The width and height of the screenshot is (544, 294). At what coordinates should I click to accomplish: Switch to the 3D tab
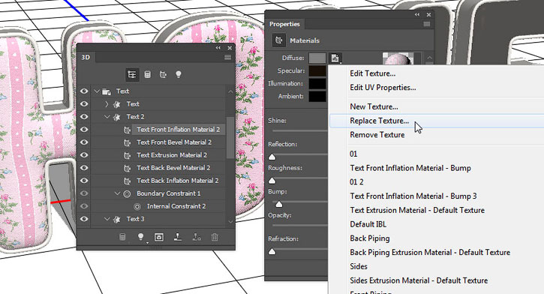[86, 57]
